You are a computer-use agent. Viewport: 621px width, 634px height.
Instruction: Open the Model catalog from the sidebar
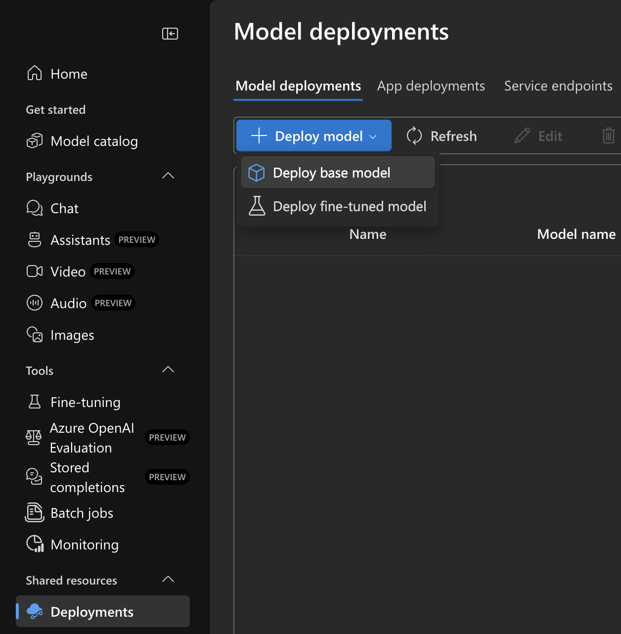[94, 141]
